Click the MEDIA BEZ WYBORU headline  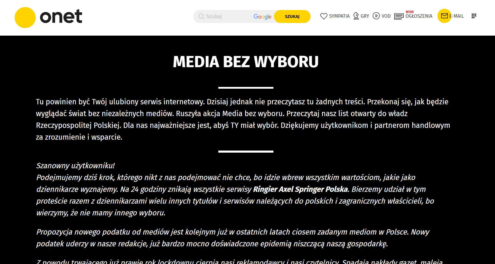coord(246,62)
